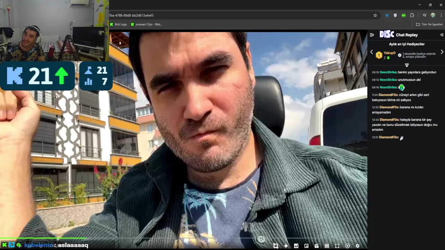
Task: Click the playback speed circle icon
Action: (347, 246)
